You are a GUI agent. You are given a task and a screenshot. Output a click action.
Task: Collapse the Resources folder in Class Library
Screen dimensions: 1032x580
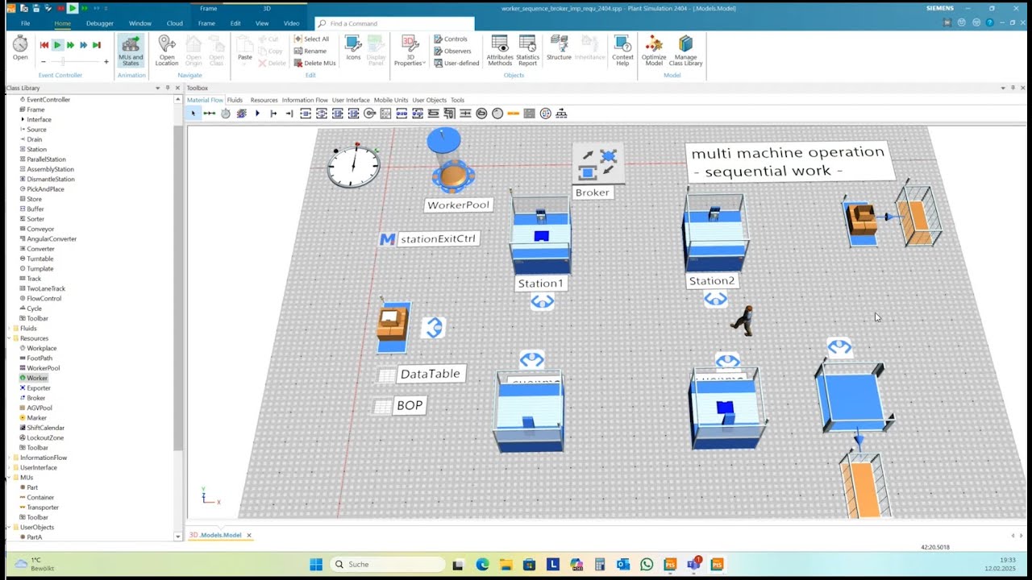[x=10, y=338]
